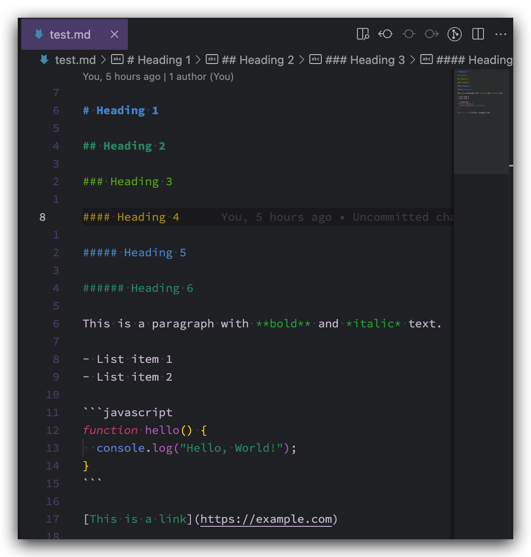Split the editor right
The image size is (531, 557).
(478, 34)
